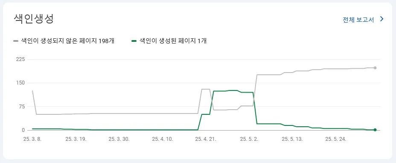Click the 225 y-axis label

(20, 59)
